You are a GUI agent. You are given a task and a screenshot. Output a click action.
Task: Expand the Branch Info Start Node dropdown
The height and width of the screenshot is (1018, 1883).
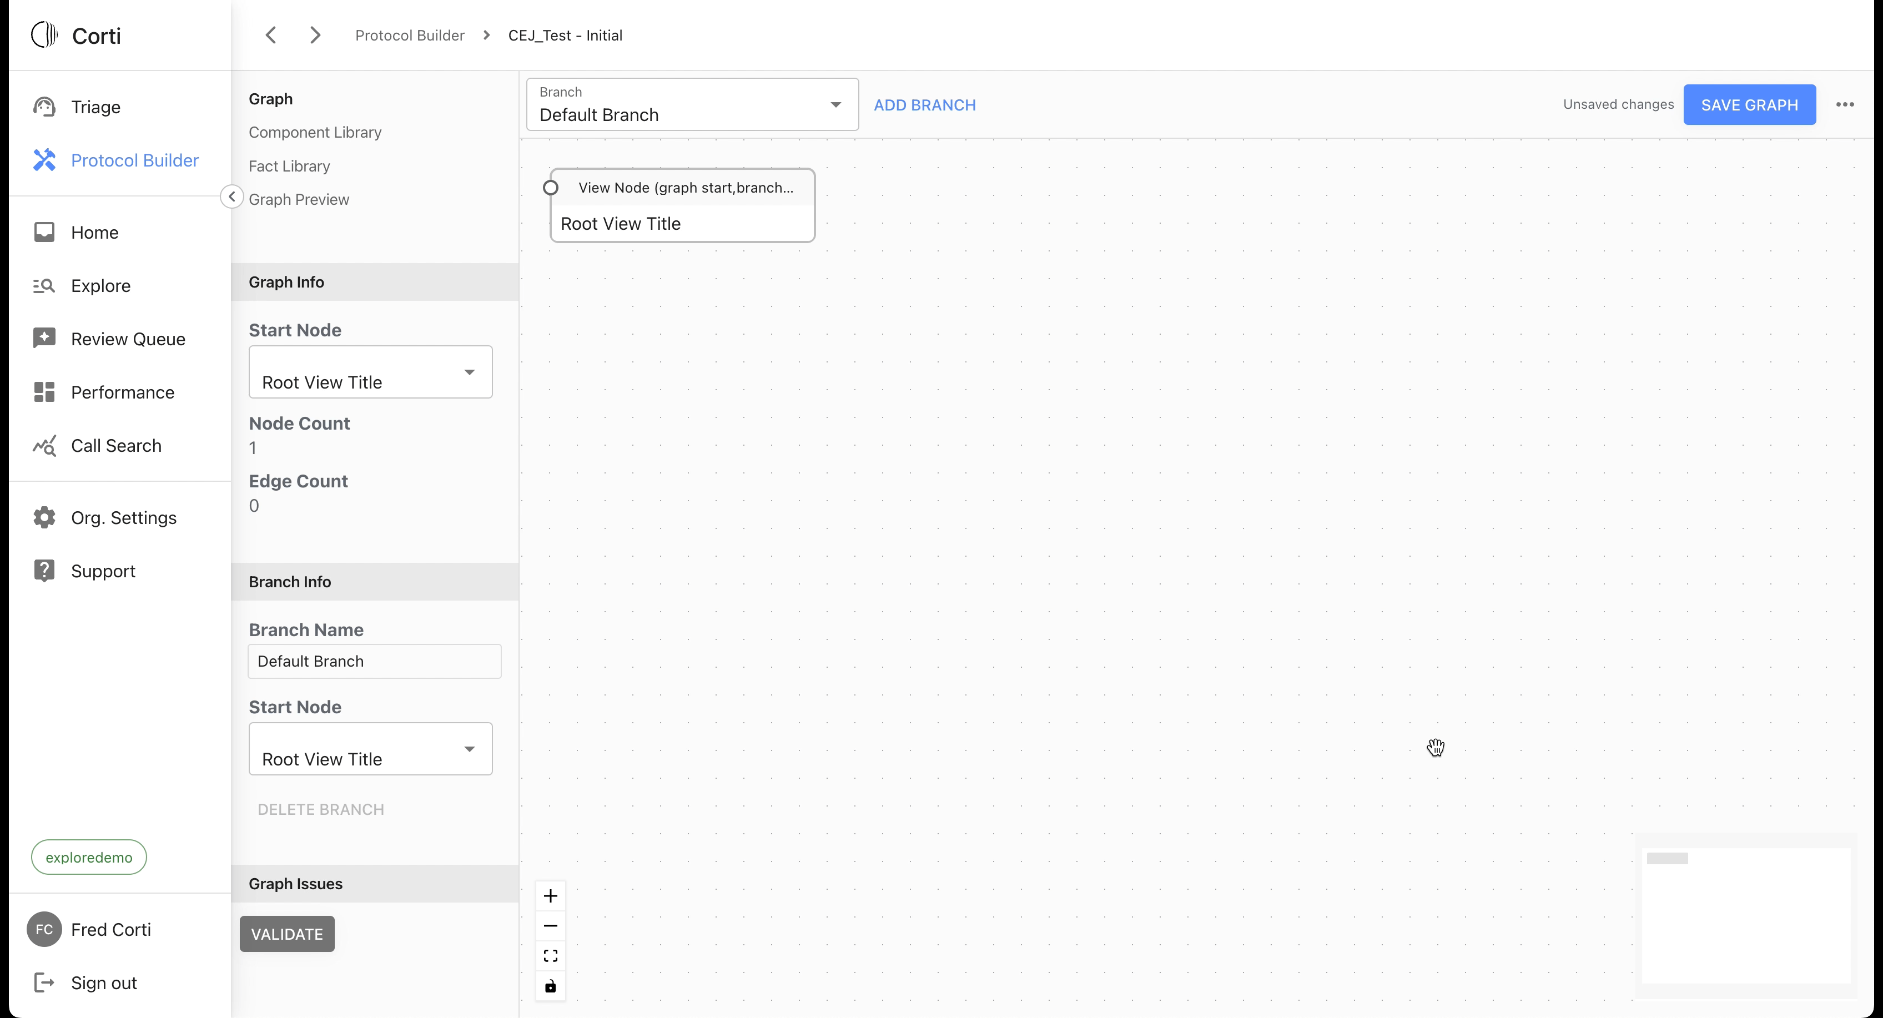point(370,749)
